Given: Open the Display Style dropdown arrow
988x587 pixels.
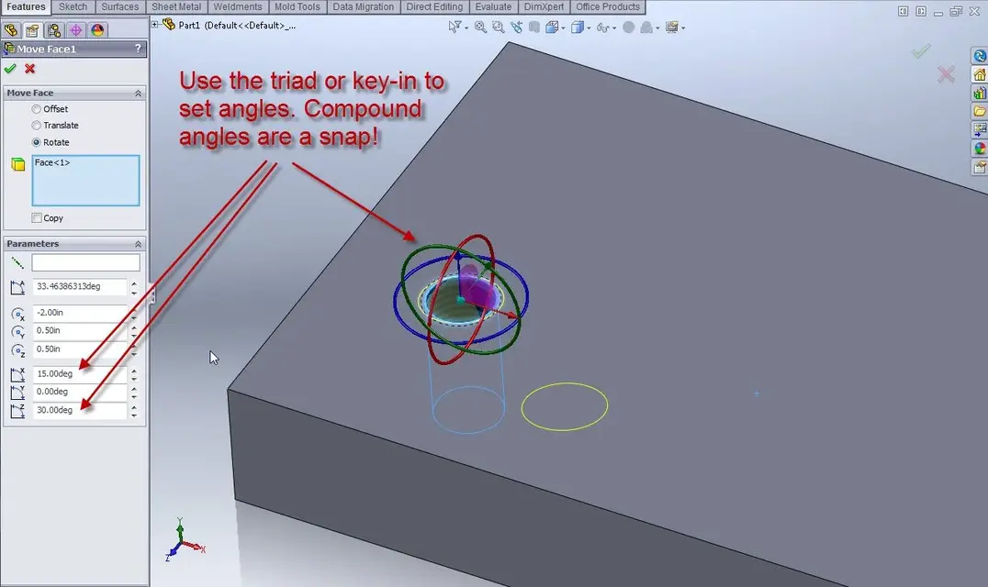Looking at the screenshot, I should click(x=589, y=28).
